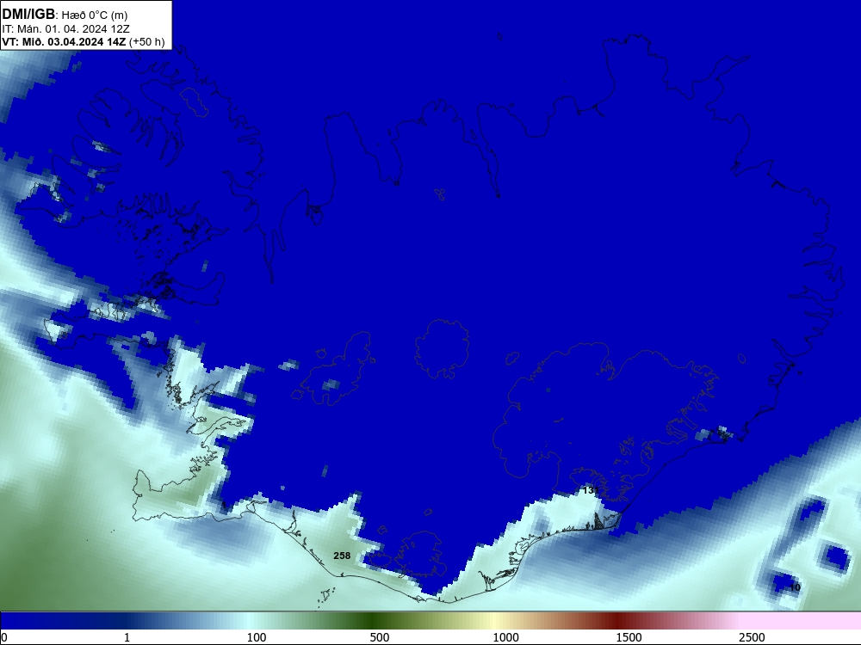Click the map value label 258
Image resolution: width=861 pixels, height=645 pixels.
point(342,556)
